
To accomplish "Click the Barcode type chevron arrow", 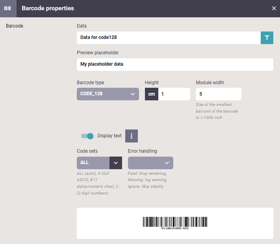I will tap(132, 94).
